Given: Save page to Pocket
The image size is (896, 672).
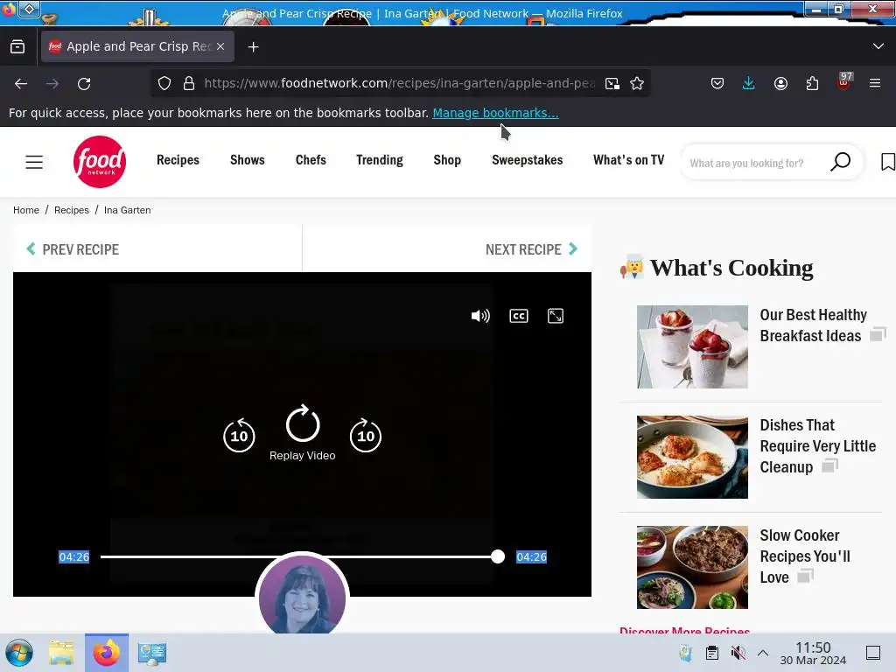Looking at the screenshot, I should (717, 84).
